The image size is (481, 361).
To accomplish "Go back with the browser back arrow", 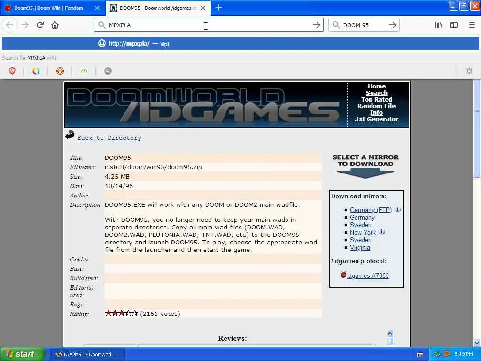I will (x=9, y=25).
